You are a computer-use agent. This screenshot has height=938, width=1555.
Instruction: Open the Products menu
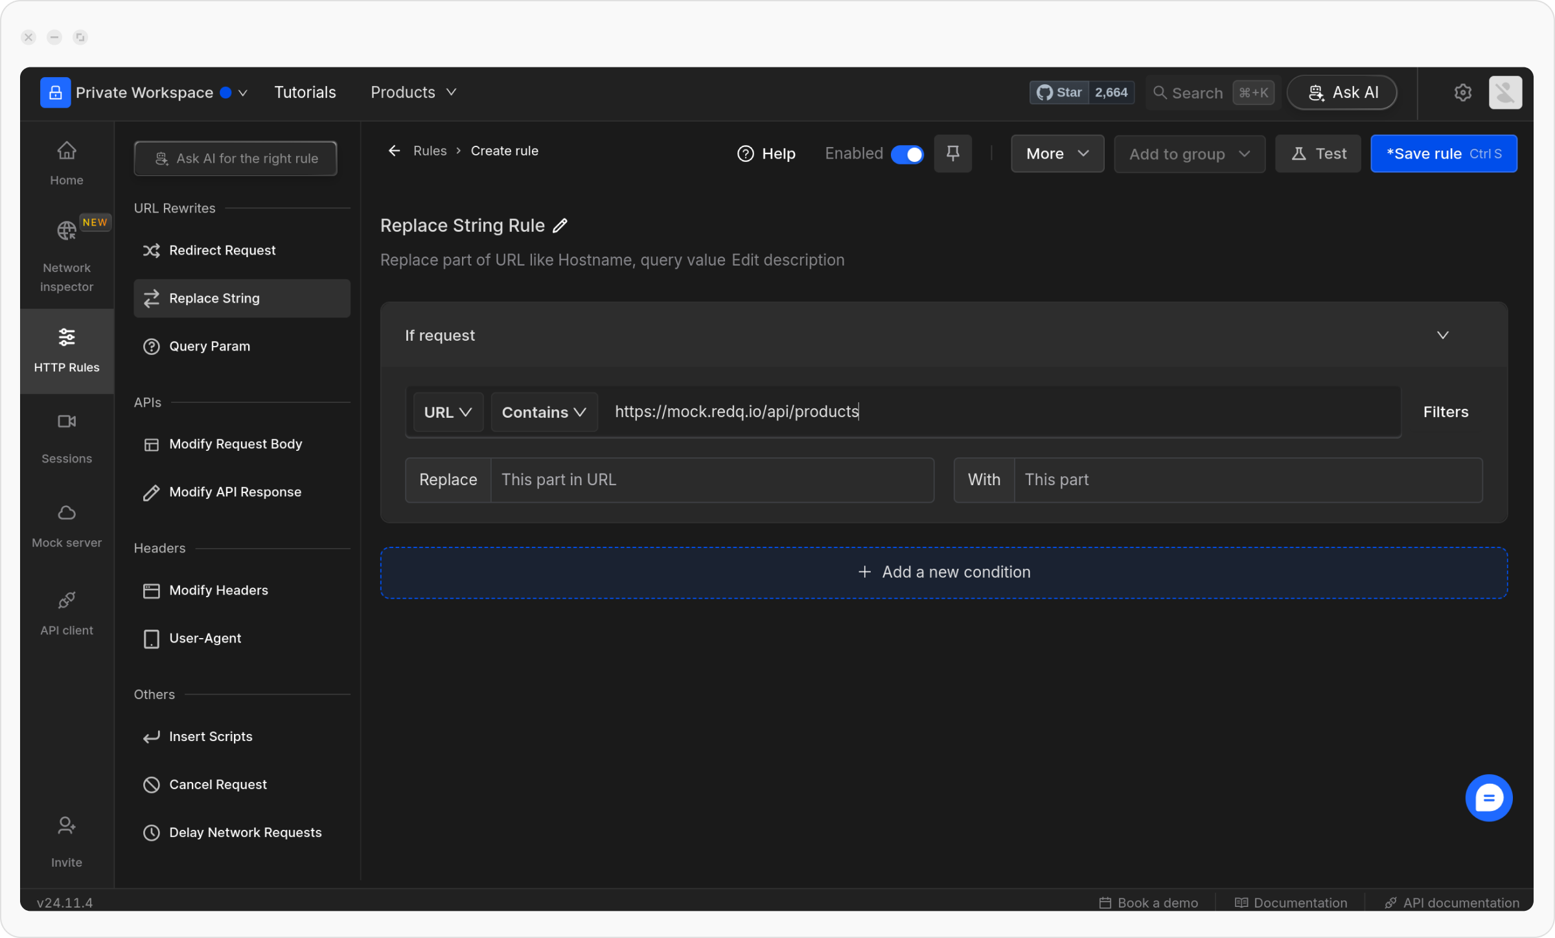click(x=413, y=93)
